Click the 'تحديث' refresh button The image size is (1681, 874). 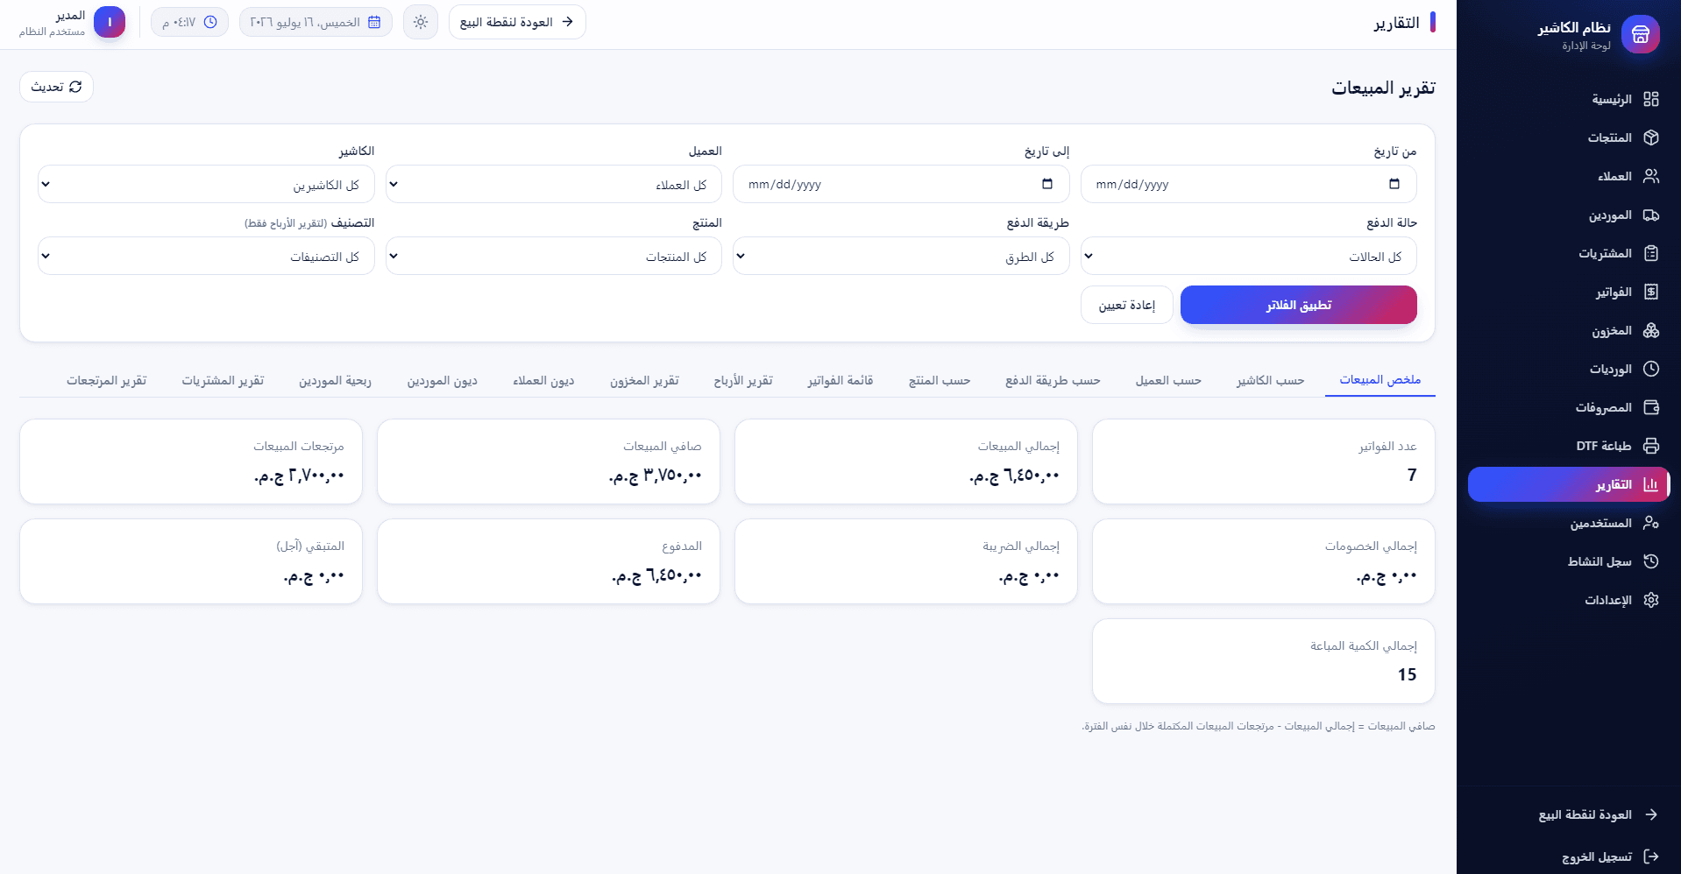click(56, 87)
